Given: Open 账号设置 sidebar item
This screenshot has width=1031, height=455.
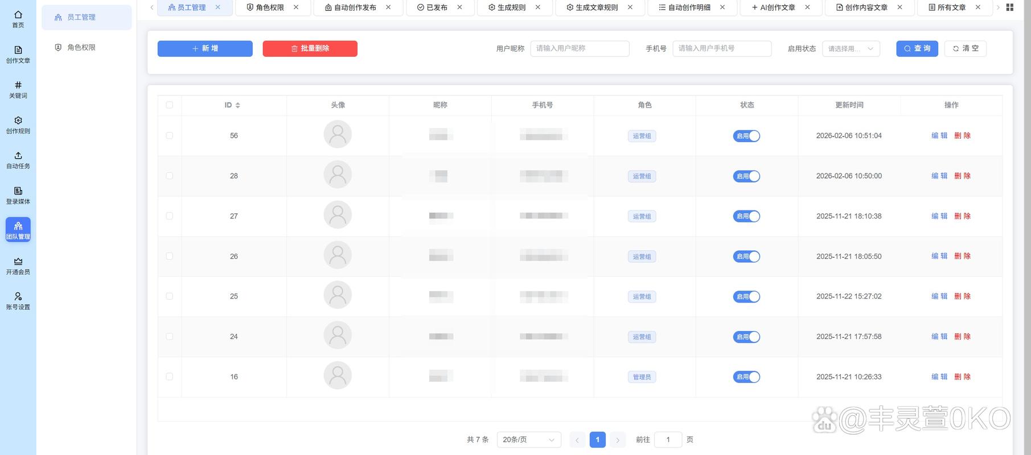Looking at the screenshot, I should (18, 301).
